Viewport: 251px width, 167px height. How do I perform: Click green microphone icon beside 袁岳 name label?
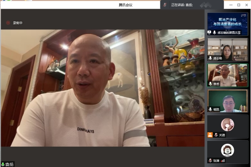3,164
